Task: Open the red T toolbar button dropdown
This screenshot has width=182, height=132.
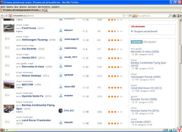Action: click(x=181, y=16)
